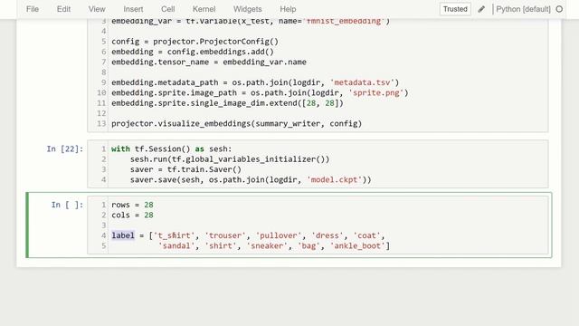Click the 't_shirt' string in label list
This screenshot has height=326, width=579.
[175, 235]
